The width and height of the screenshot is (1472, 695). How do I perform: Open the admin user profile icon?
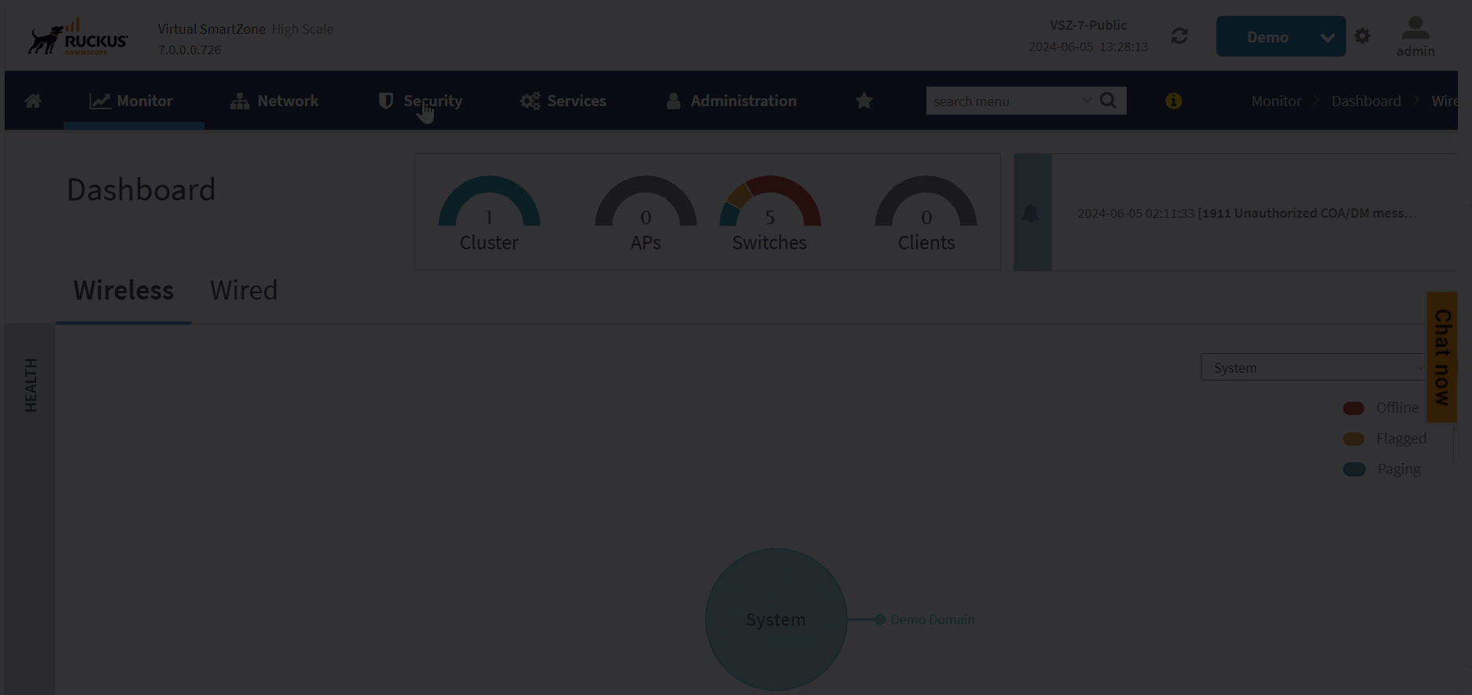[x=1415, y=36]
